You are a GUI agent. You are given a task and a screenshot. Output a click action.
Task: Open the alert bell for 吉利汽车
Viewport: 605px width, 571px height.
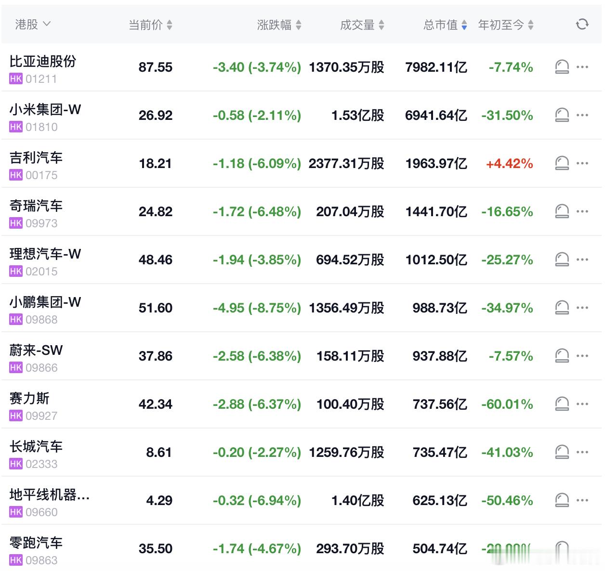click(562, 163)
